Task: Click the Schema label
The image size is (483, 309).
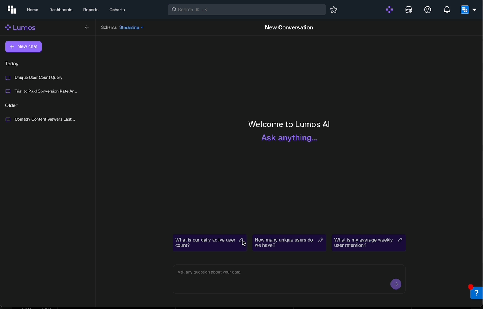Action: (x=109, y=27)
